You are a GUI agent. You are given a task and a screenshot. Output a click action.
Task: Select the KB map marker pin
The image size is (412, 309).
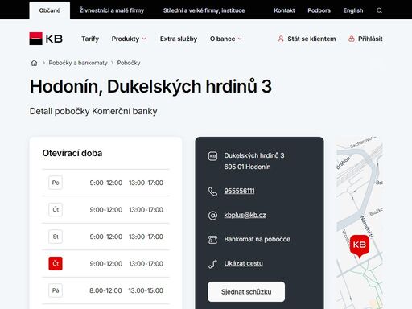point(360,246)
